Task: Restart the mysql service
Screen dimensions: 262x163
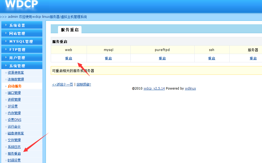Action: pos(108,58)
